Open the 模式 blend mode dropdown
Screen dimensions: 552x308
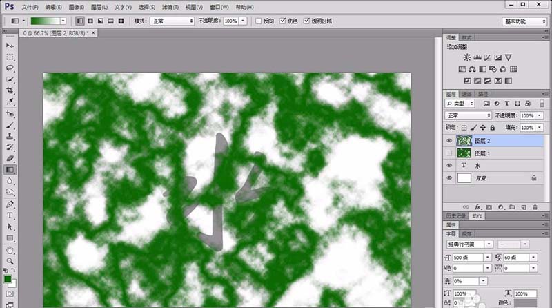pyautogui.click(x=172, y=21)
